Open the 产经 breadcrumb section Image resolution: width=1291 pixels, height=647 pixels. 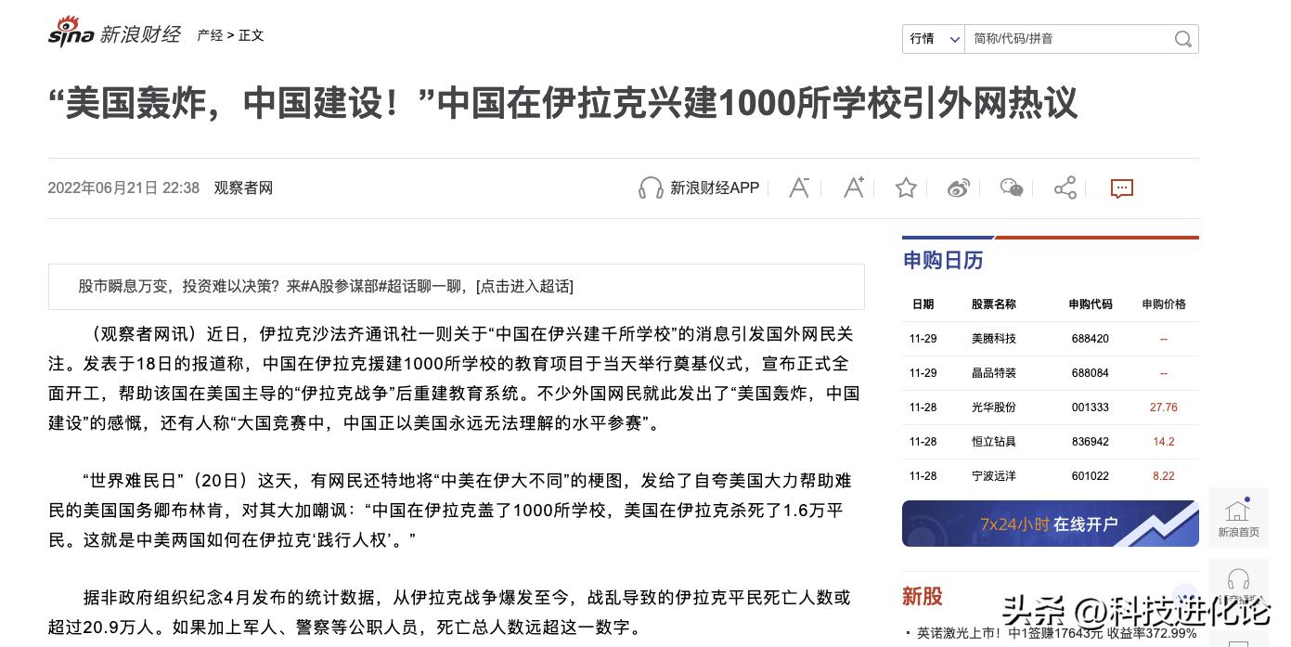click(x=209, y=35)
